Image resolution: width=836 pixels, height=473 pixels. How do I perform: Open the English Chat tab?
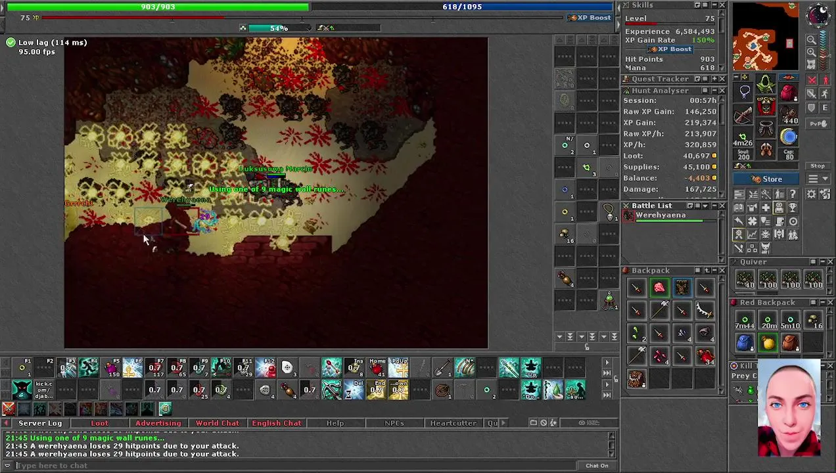click(x=276, y=423)
